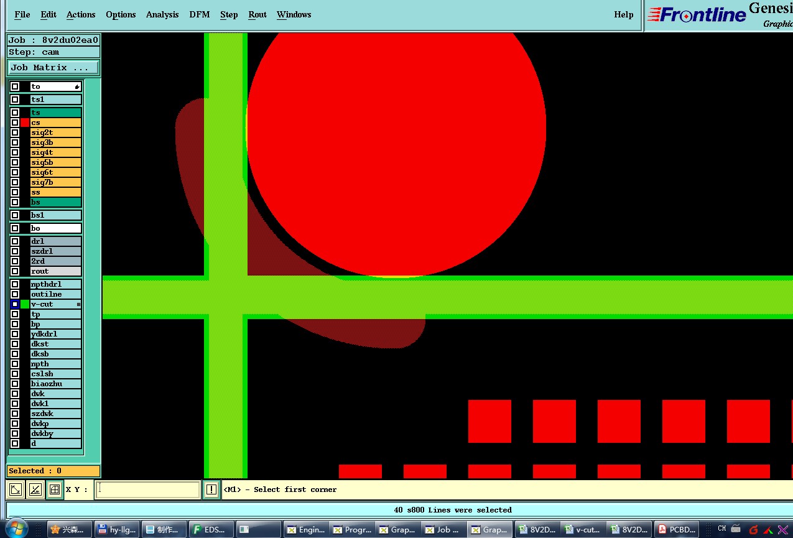Select the sig3b layer name

(x=56, y=142)
